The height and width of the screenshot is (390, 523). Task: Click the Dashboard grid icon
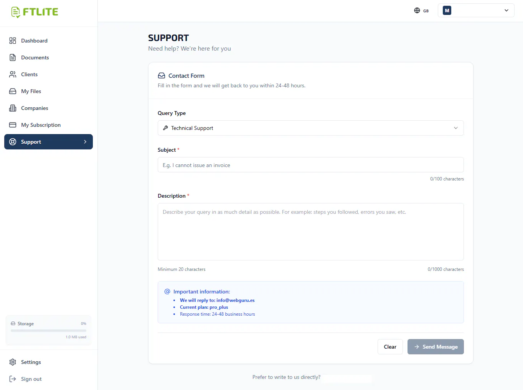click(x=13, y=41)
